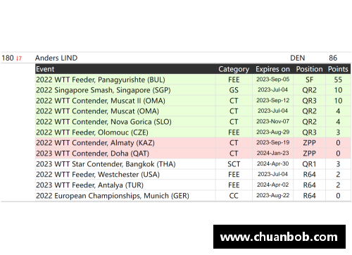The height and width of the screenshot is (255, 352).
Task: Select 2022 WTT Feeder Olomouc row
Action: pos(193,132)
